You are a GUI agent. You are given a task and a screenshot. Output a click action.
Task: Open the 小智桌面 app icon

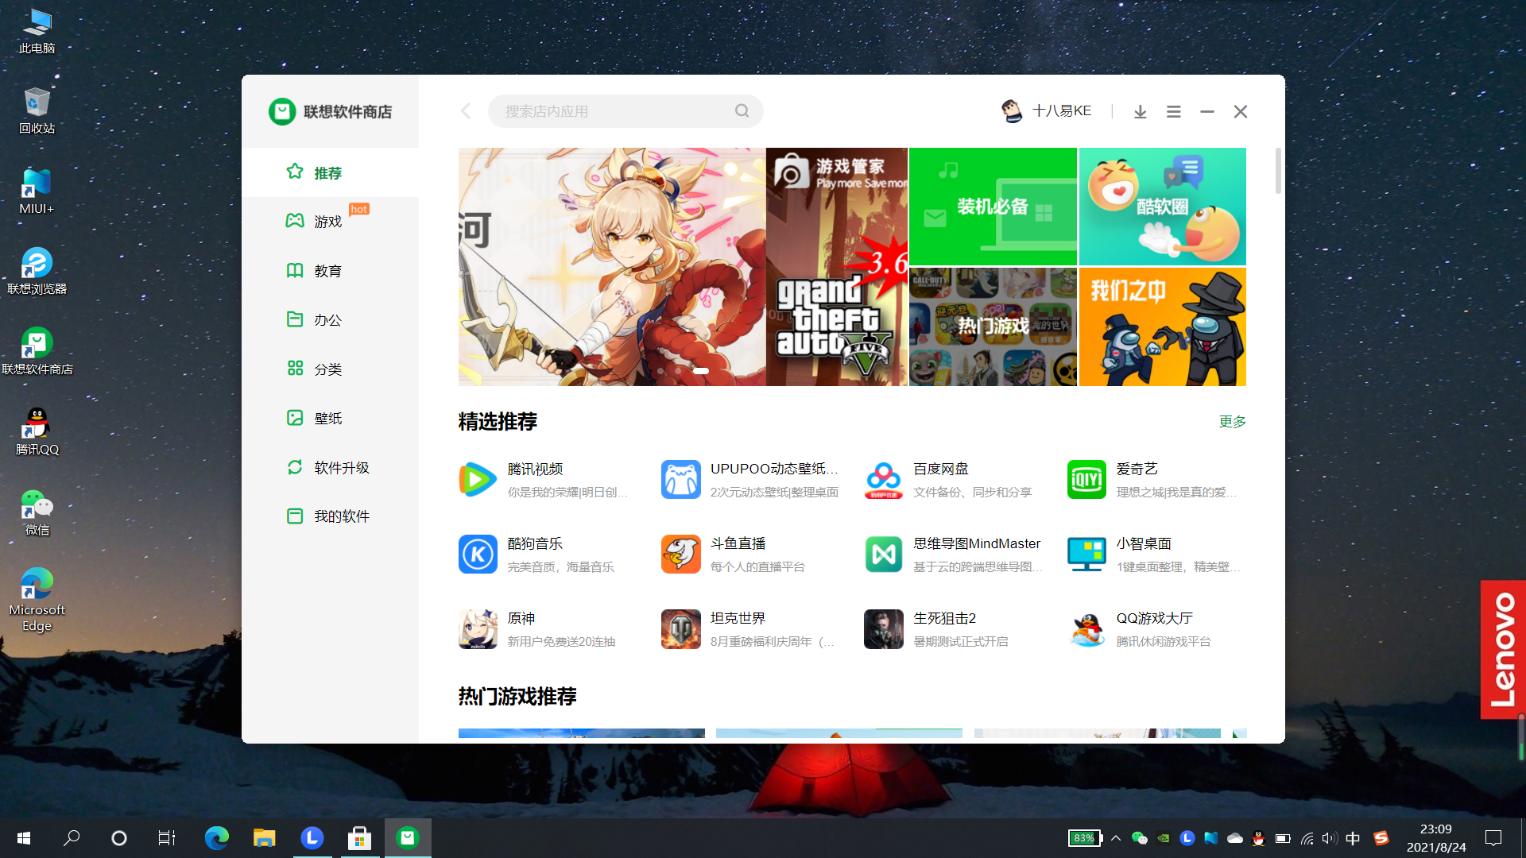pos(1086,555)
